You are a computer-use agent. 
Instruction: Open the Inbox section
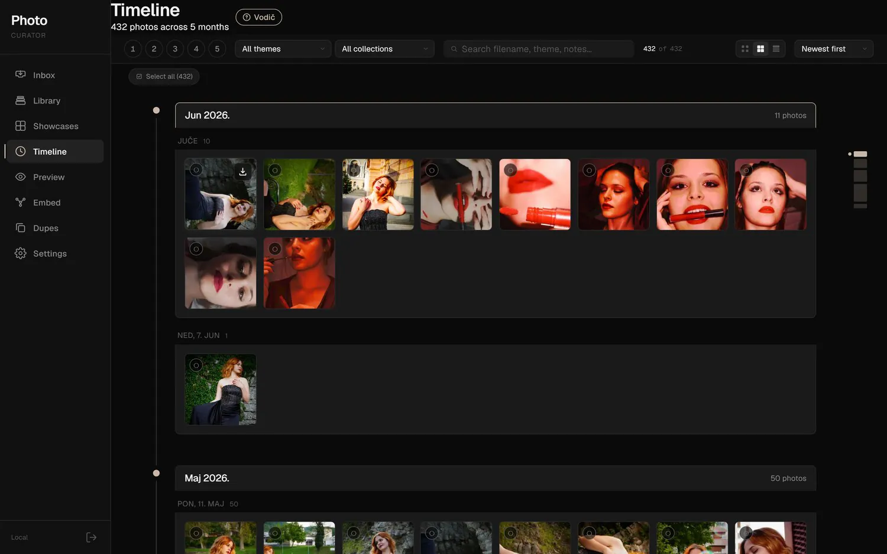click(54, 75)
